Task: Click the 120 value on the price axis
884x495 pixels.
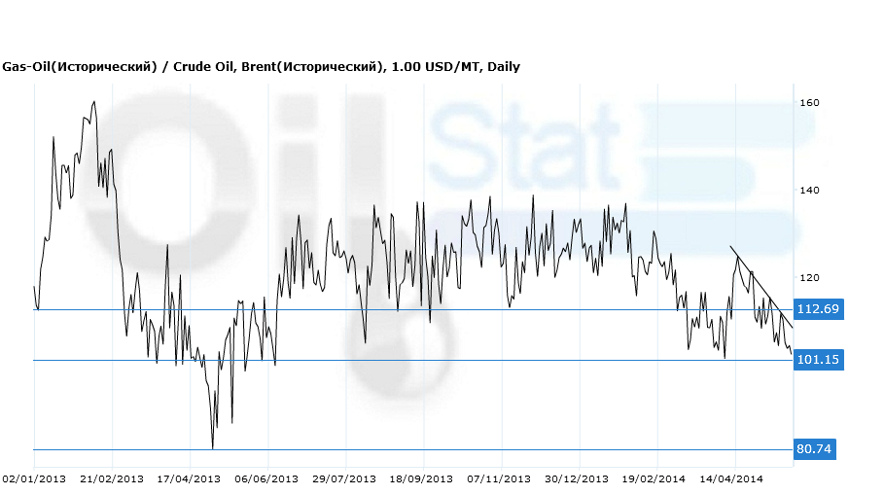Action: [x=809, y=278]
